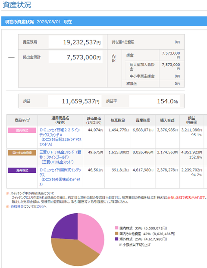This screenshot has height=268, width=207.
Task: Click the 損益 損益率 column header
Action: tap(191, 120)
